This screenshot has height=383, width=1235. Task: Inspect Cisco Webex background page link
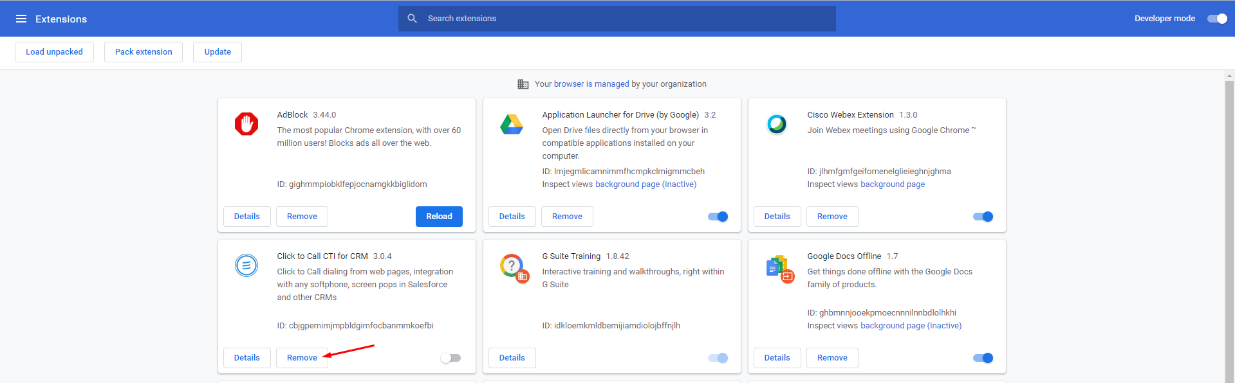[893, 184]
